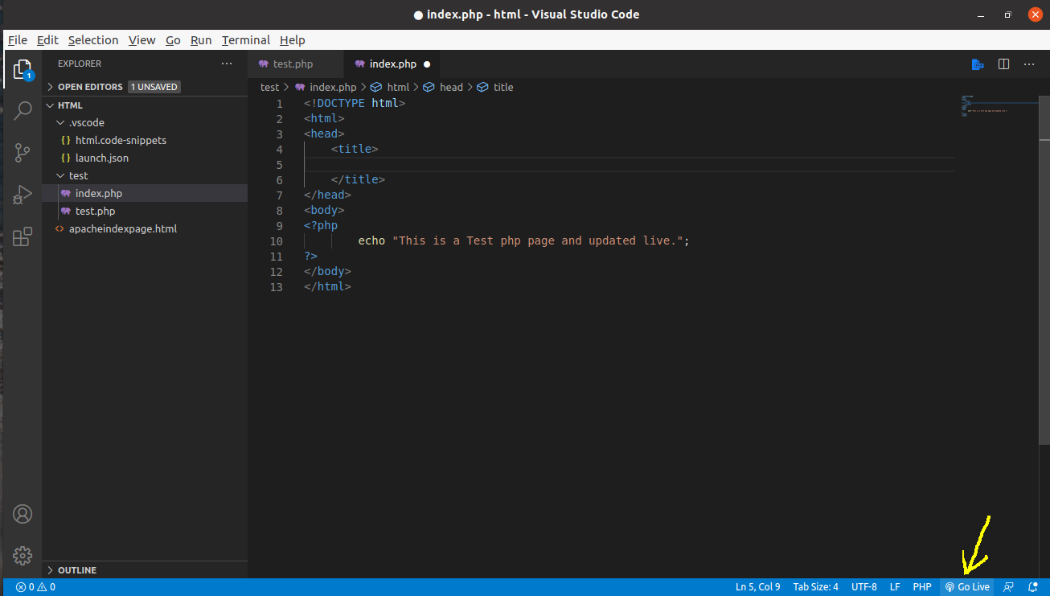Collapse the .vscode folder
1050x596 pixels.
[86, 123]
